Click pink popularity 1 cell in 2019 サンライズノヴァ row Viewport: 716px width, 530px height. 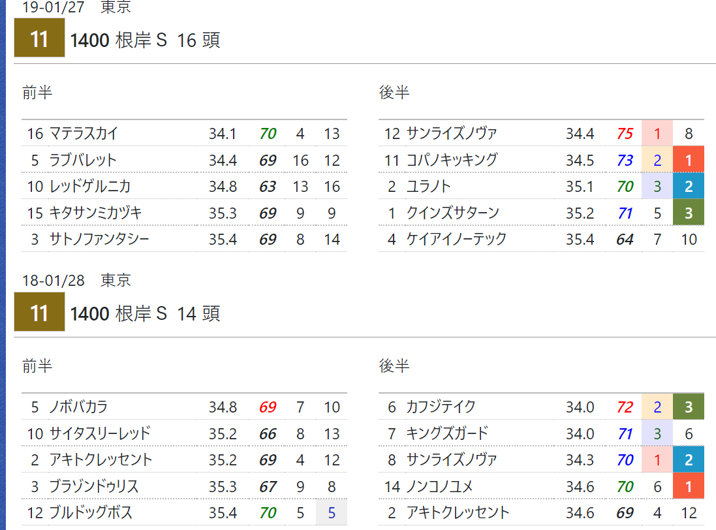coord(657,133)
